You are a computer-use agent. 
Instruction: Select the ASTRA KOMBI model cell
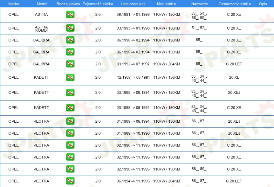click(x=41, y=28)
